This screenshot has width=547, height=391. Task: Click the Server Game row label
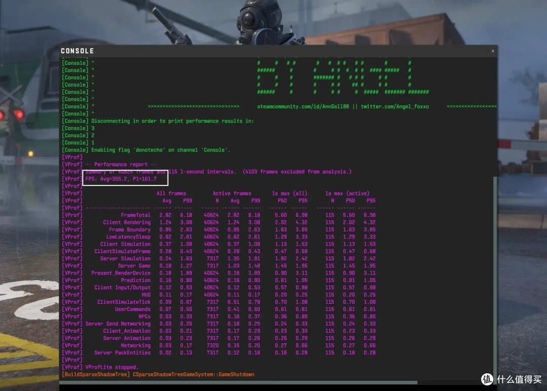click(x=134, y=266)
